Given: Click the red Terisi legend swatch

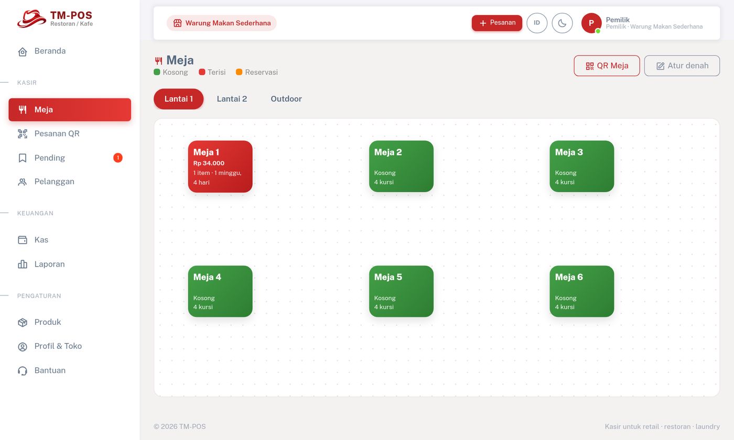Looking at the screenshot, I should [x=202, y=72].
